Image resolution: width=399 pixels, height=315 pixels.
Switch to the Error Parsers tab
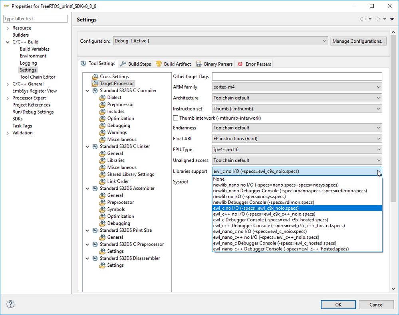(x=254, y=64)
